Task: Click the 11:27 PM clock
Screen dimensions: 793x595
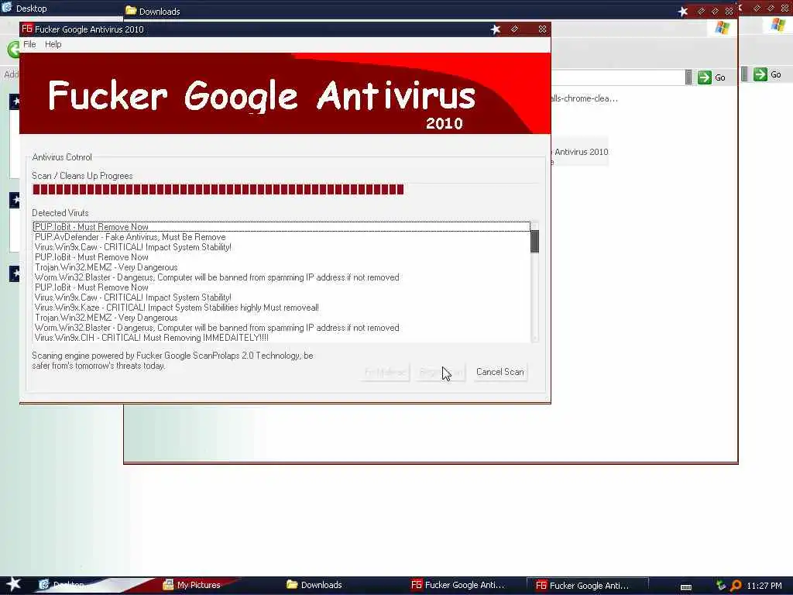Action: [764, 586]
